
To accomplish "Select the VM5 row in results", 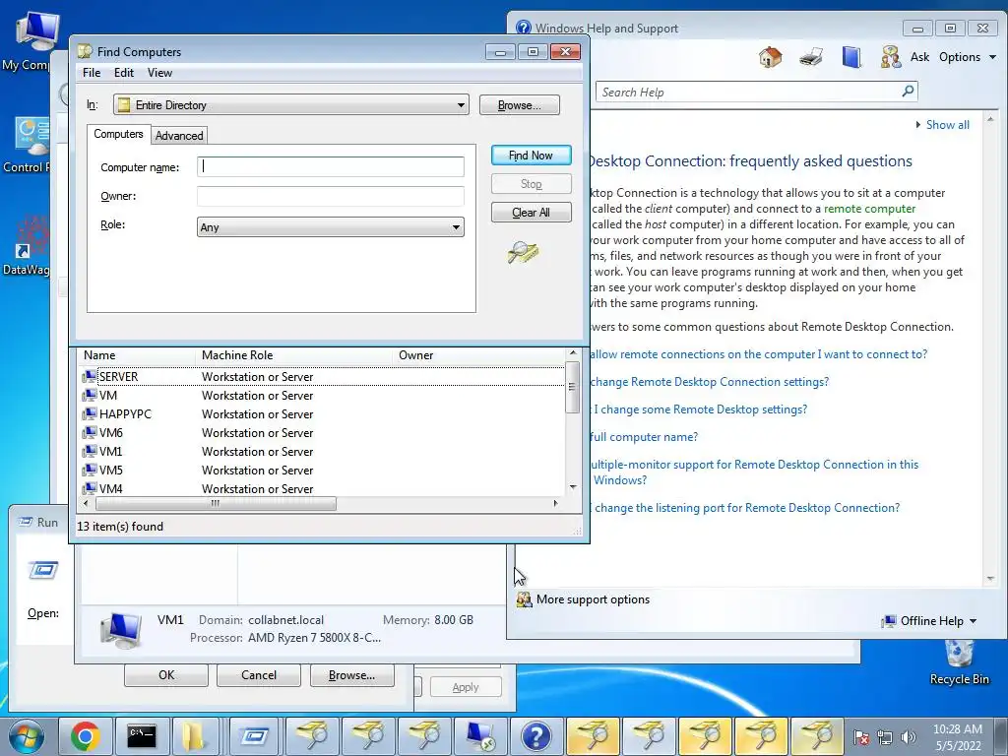I will (x=322, y=470).
